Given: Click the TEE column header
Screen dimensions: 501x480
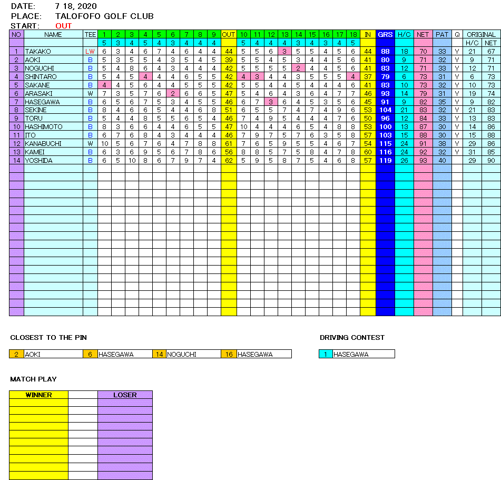Looking at the screenshot, I should 90,34.
